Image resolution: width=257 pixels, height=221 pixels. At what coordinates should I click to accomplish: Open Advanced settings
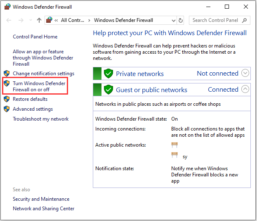[33, 109]
